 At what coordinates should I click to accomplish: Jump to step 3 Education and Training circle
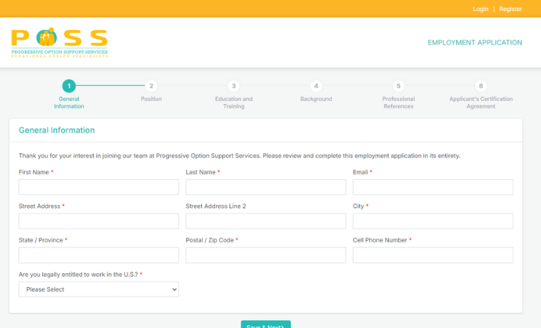[x=233, y=86]
